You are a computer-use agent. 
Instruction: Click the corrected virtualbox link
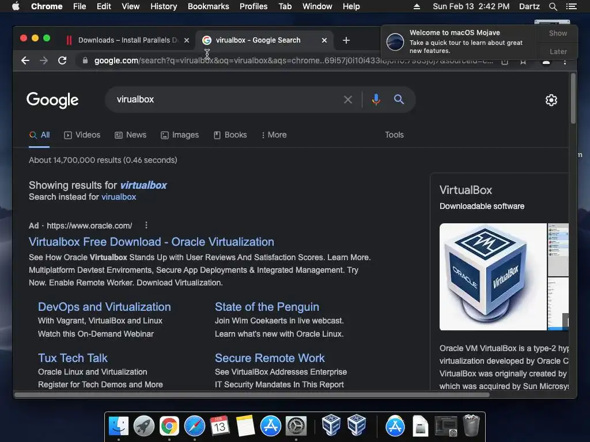point(143,185)
